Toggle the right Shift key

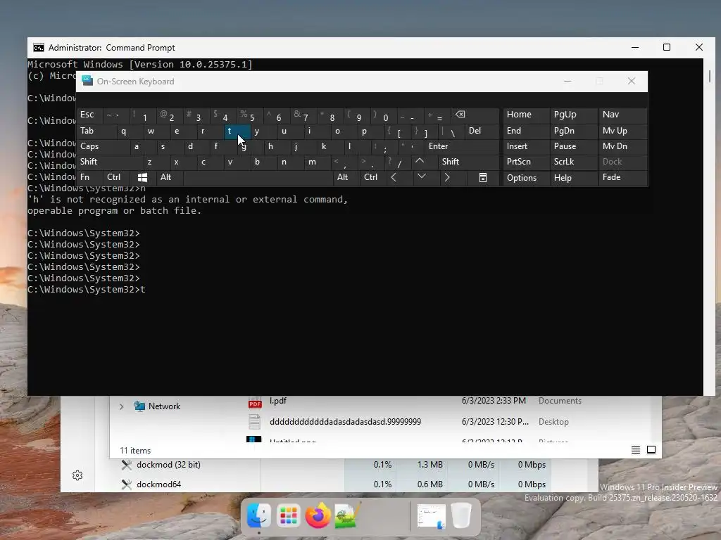pos(468,162)
